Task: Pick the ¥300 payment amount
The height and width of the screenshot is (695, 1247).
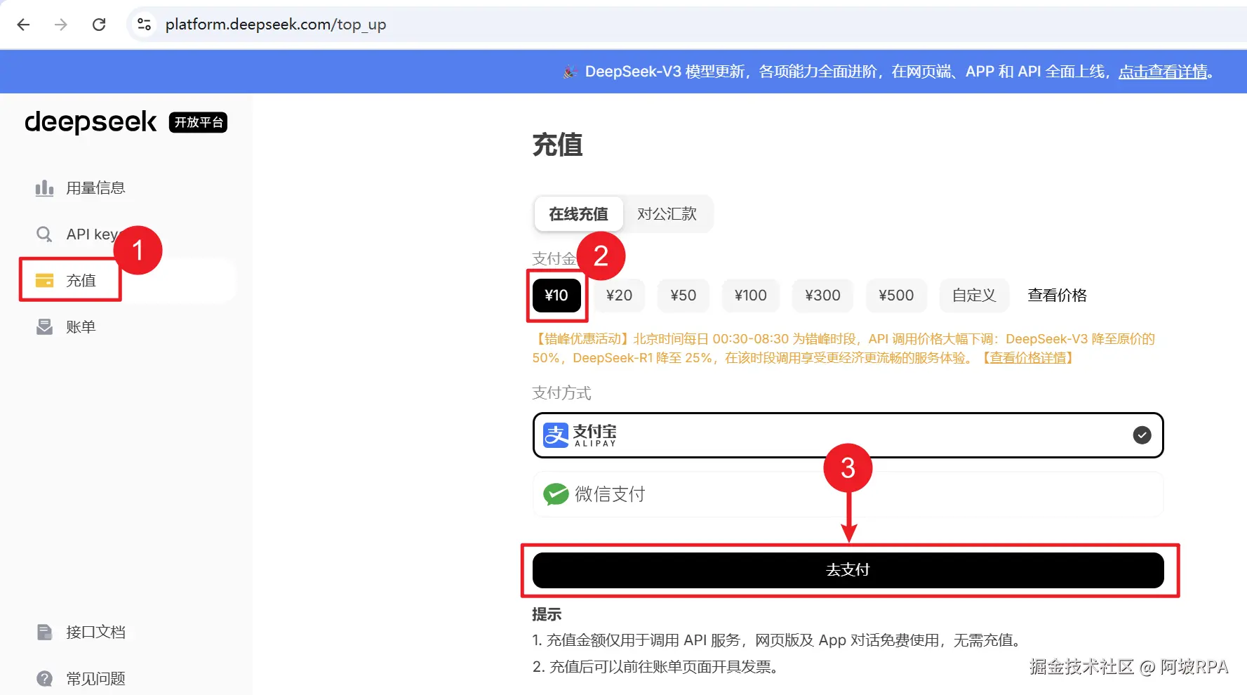Action: tap(822, 296)
